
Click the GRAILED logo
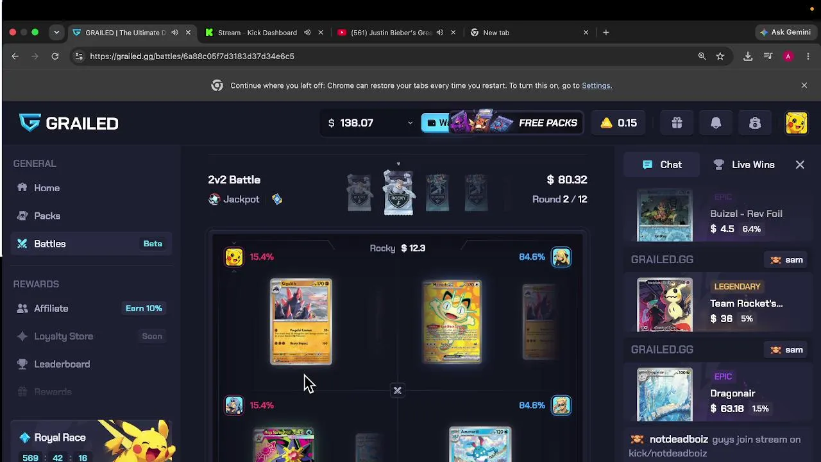(69, 123)
